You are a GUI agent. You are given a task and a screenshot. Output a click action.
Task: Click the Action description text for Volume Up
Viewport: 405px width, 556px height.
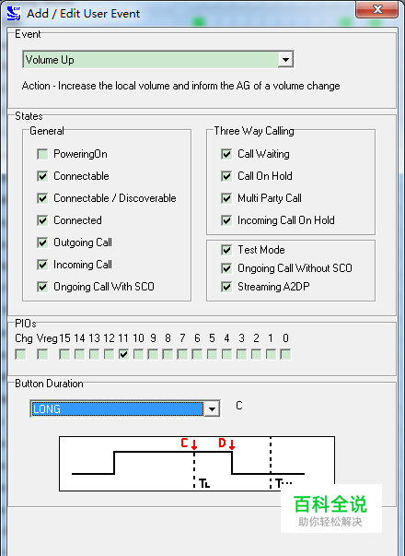pyautogui.click(x=181, y=86)
